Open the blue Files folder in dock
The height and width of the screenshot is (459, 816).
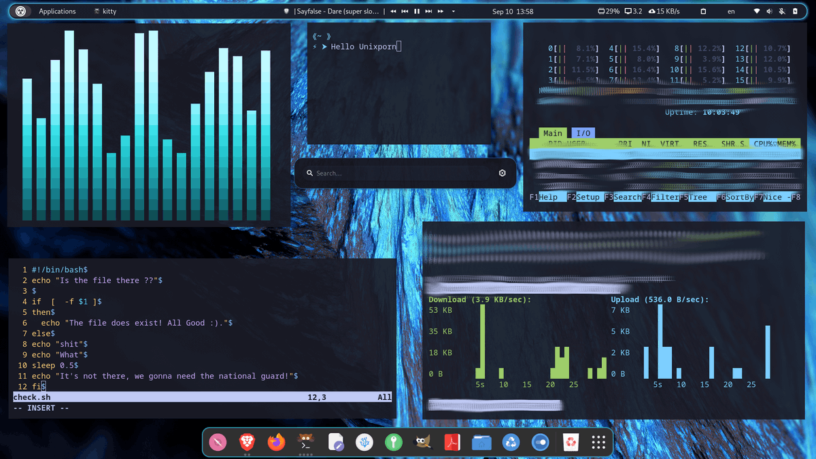click(482, 443)
